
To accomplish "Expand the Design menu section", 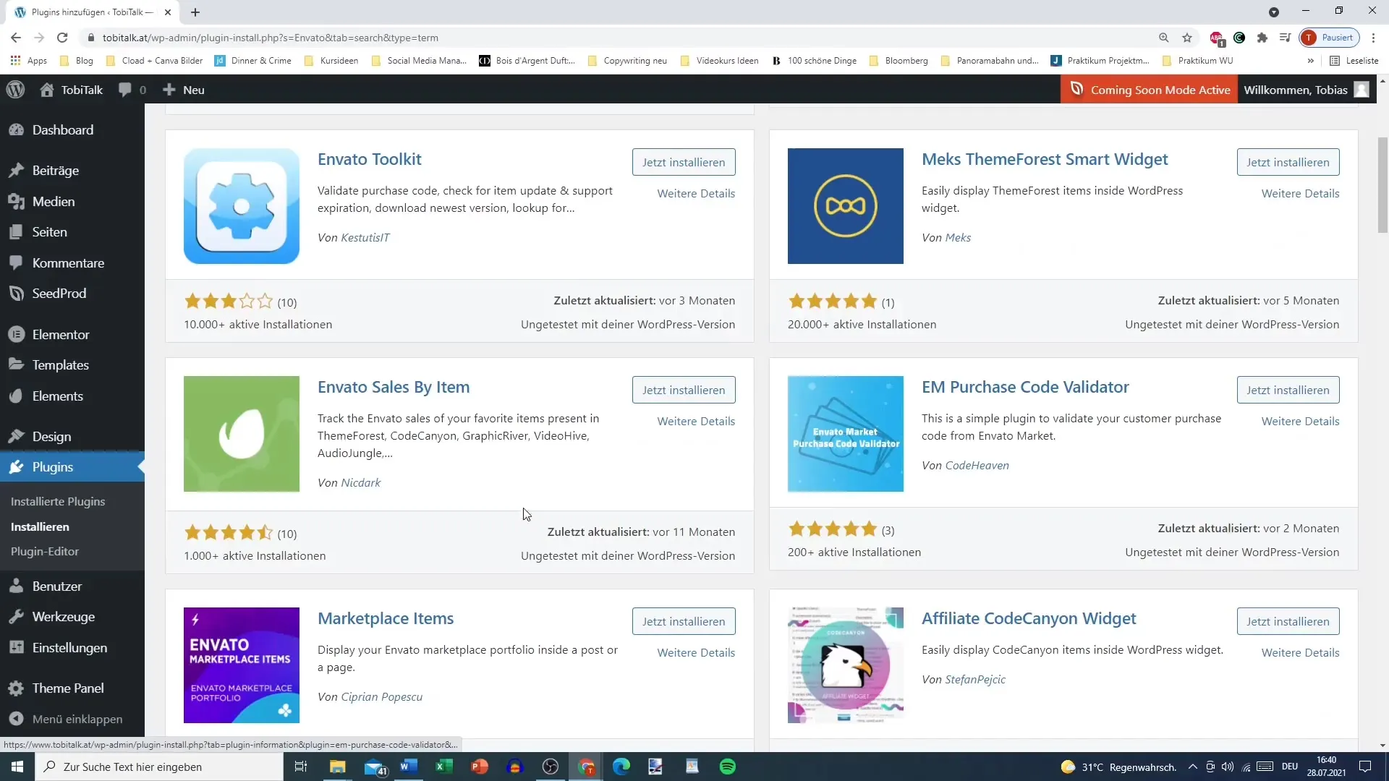I will point(51,437).
